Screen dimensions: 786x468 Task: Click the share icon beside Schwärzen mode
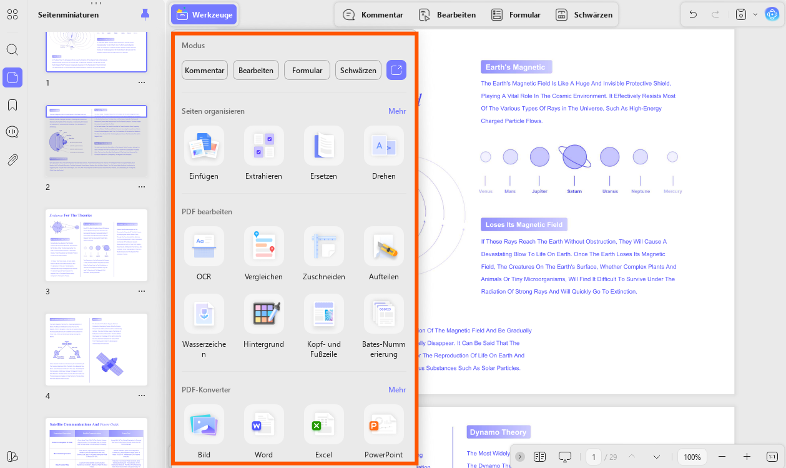click(x=396, y=70)
